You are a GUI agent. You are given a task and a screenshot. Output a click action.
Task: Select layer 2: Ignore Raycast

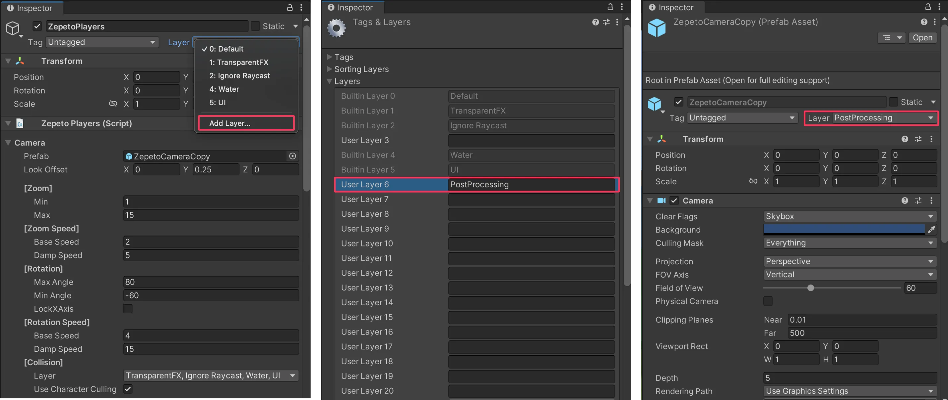(246, 76)
